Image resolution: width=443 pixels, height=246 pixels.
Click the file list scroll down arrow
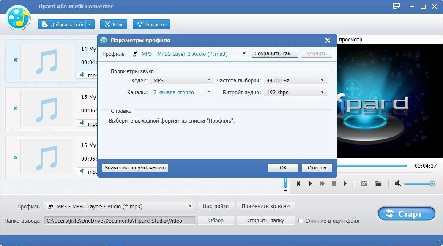click(x=285, y=191)
